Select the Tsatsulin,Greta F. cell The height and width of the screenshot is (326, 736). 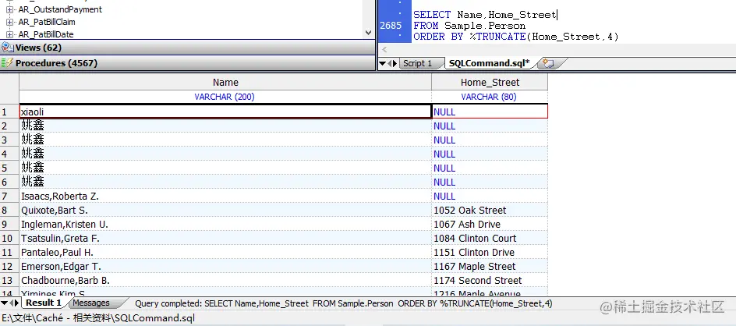(x=225, y=238)
